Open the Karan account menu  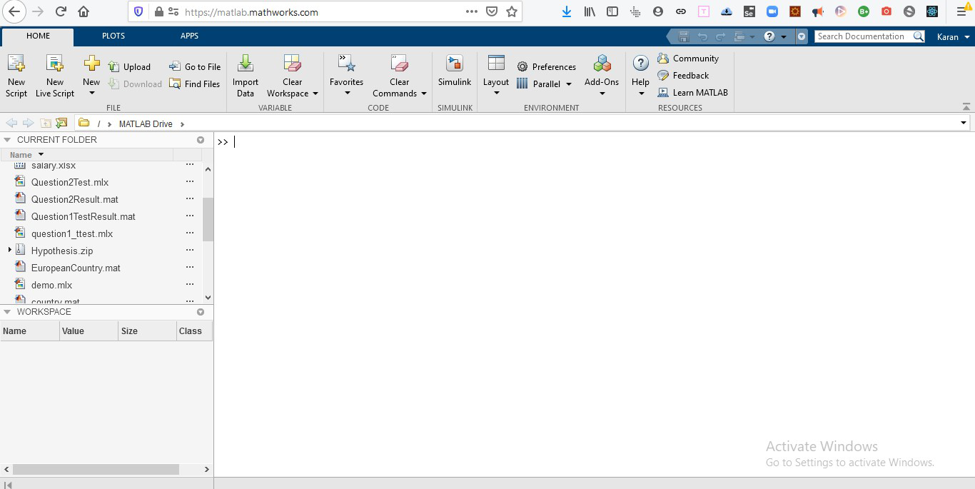coord(954,36)
